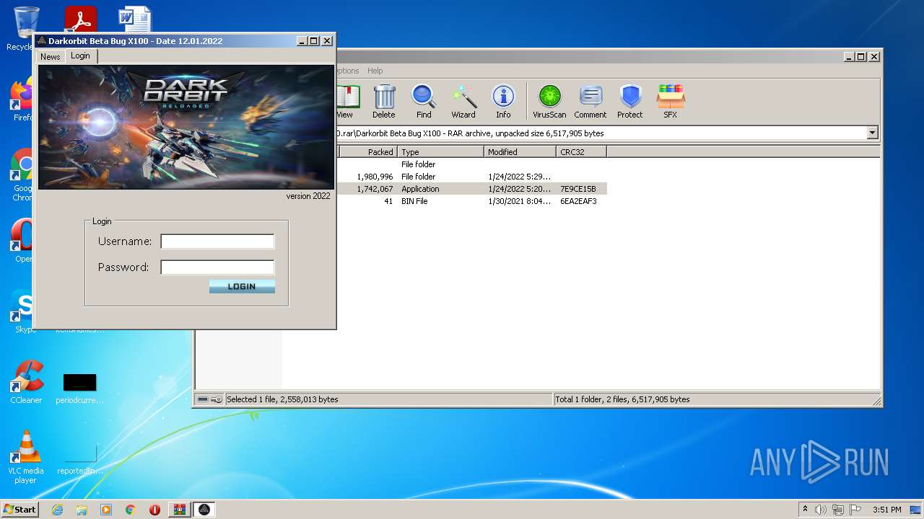The width and height of the screenshot is (924, 519).
Task: Sort by the CRC32 column header
Action: tap(581, 151)
